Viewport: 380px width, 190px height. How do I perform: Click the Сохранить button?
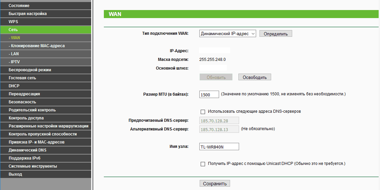tap(215, 184)
